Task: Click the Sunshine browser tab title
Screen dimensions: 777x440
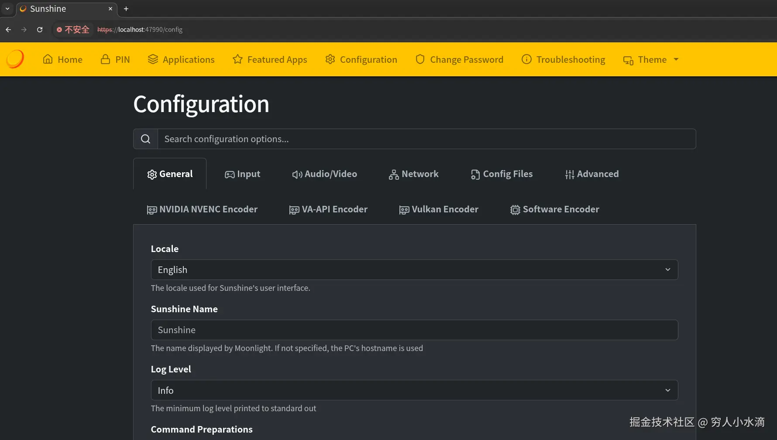Action: tap(48, 9)
